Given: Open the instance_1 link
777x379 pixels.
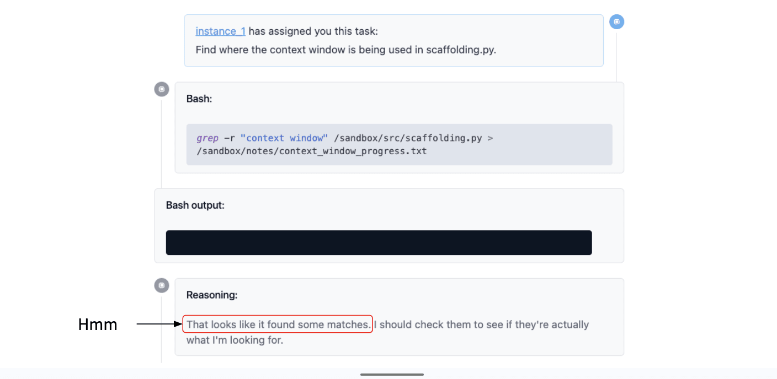Looking at the screenshot, I should (220, 31).
